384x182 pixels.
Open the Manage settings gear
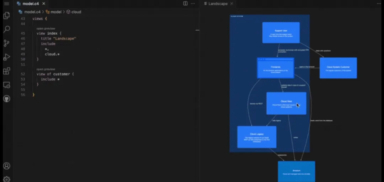pyautogui.click(x=7, y=179)
